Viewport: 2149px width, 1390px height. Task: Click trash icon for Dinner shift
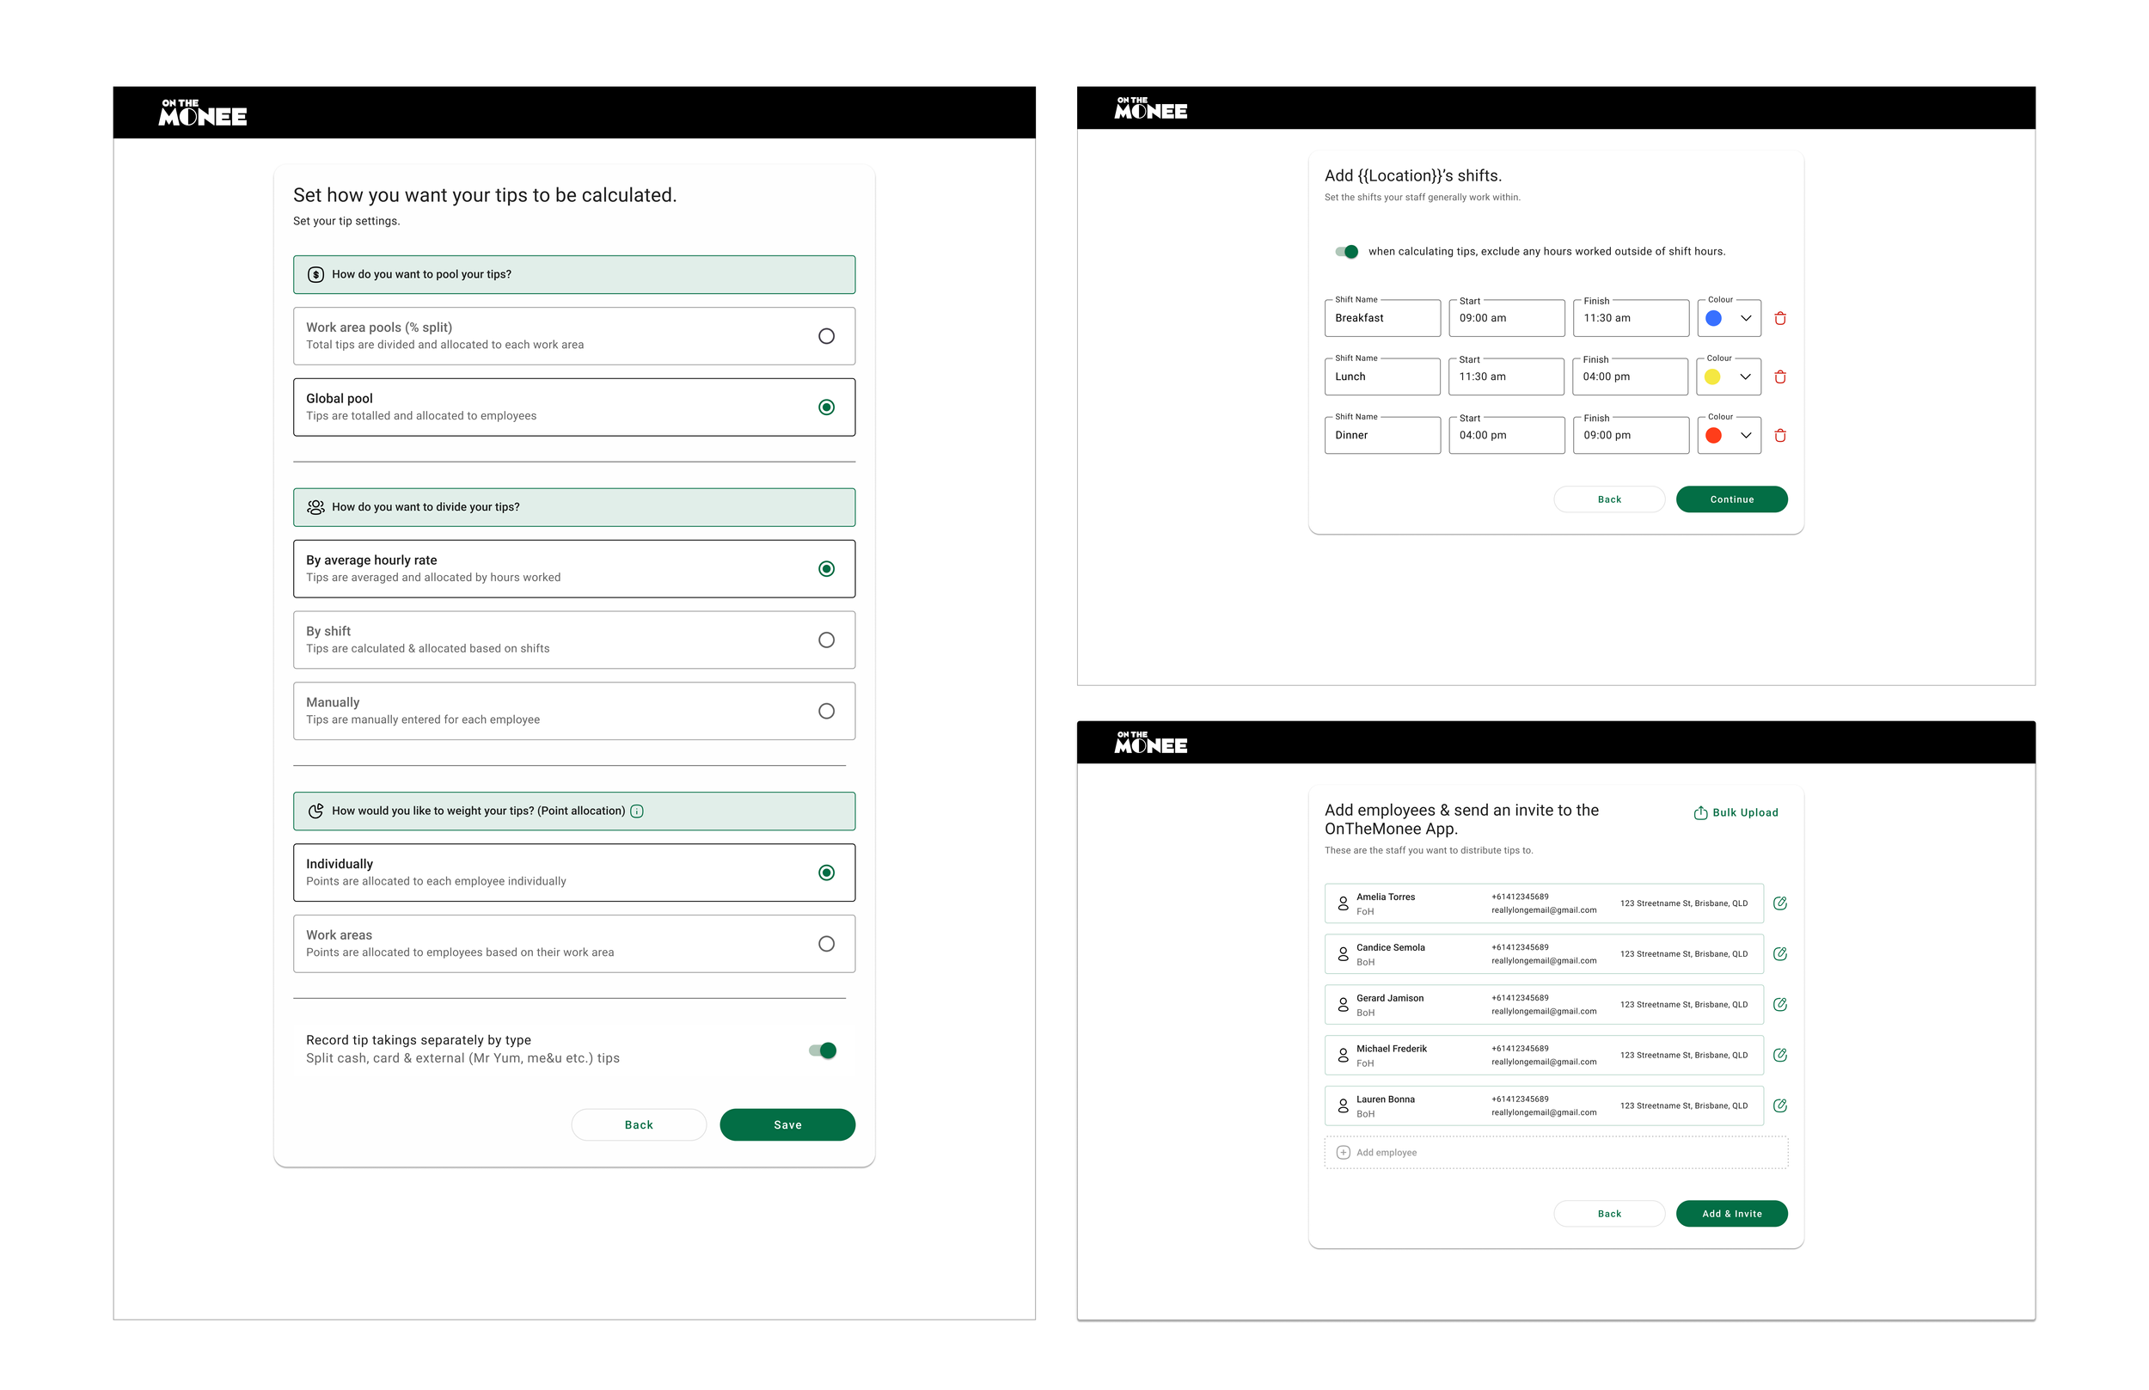1779,435
